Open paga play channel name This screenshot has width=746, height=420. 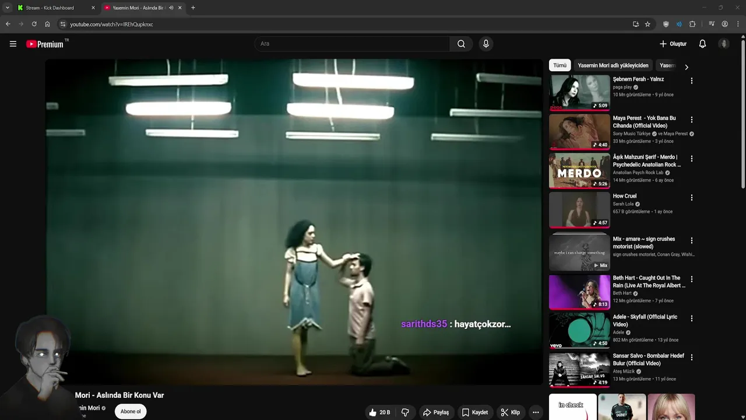[622, 87]
